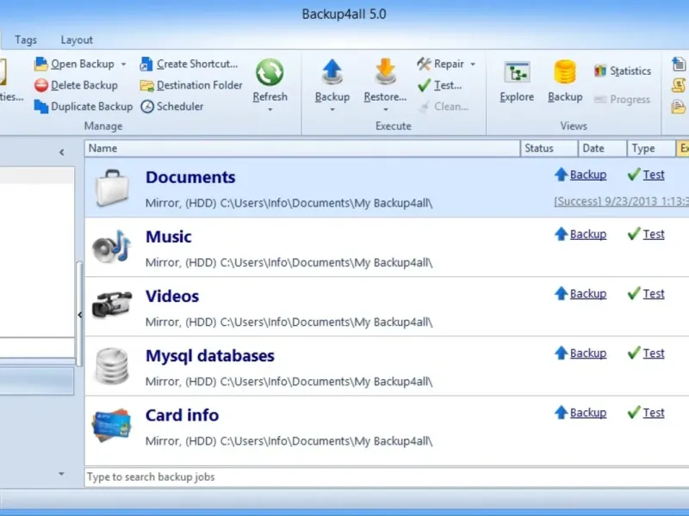Click the Restore orange arrow icon
689x516 pixels.
click(x=385, y=71)
